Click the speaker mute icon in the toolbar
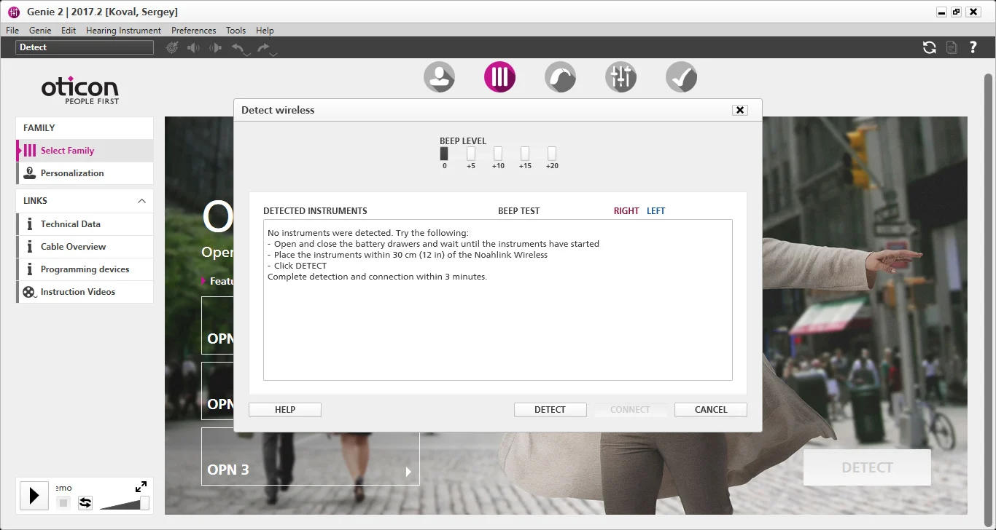 click(193, 47)
